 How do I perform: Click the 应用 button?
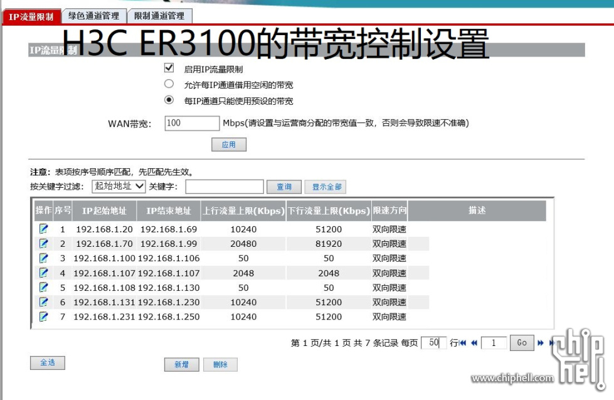229,144
